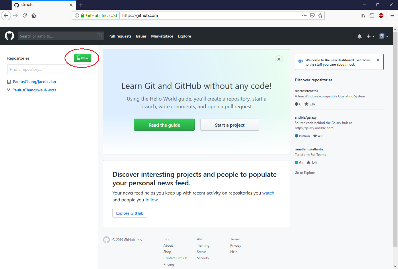Screen dimensions: 398x269
Task: Open Adblock Plus extension icon
Action: click(x=381, y=15)
